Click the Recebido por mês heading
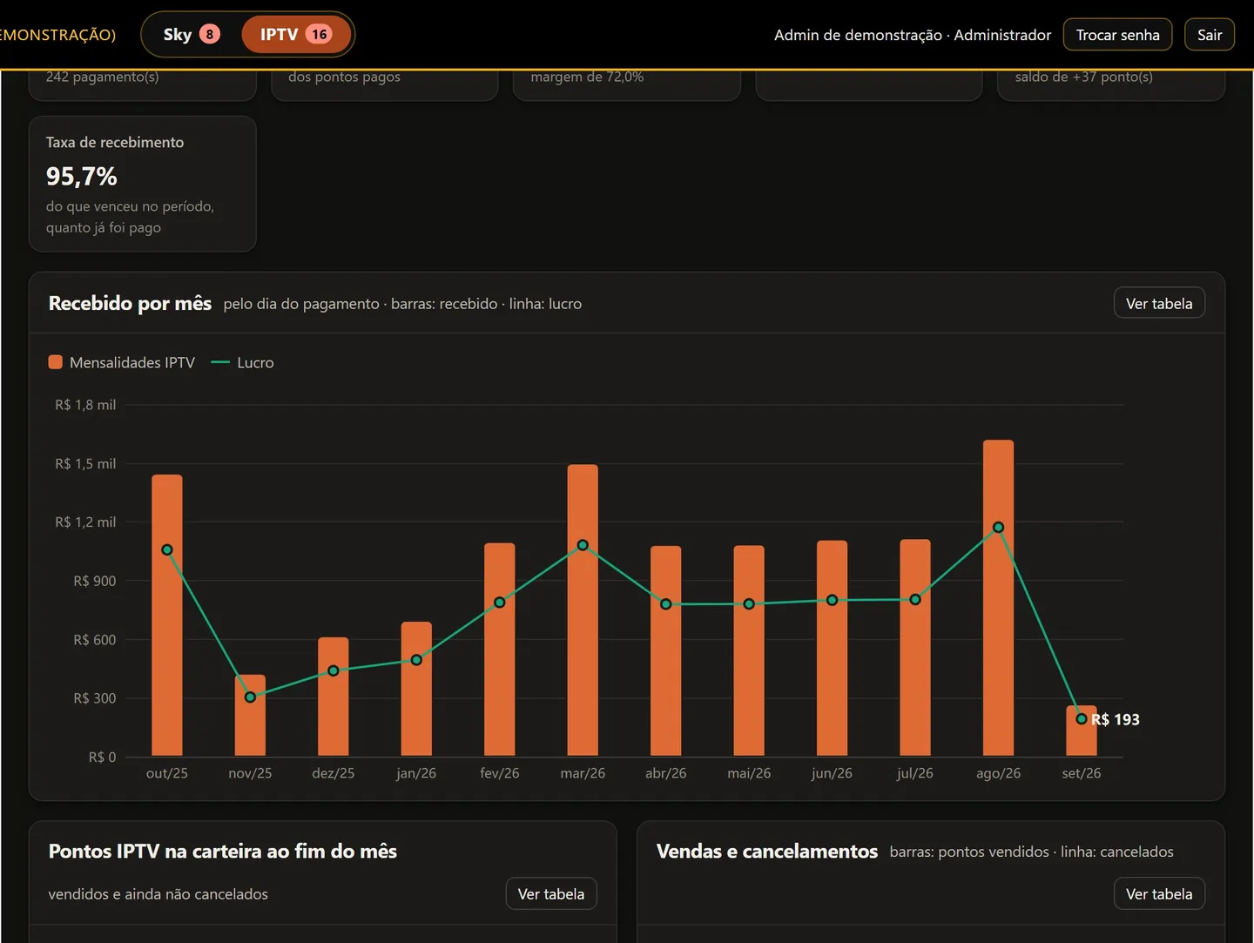 (130, 303)
